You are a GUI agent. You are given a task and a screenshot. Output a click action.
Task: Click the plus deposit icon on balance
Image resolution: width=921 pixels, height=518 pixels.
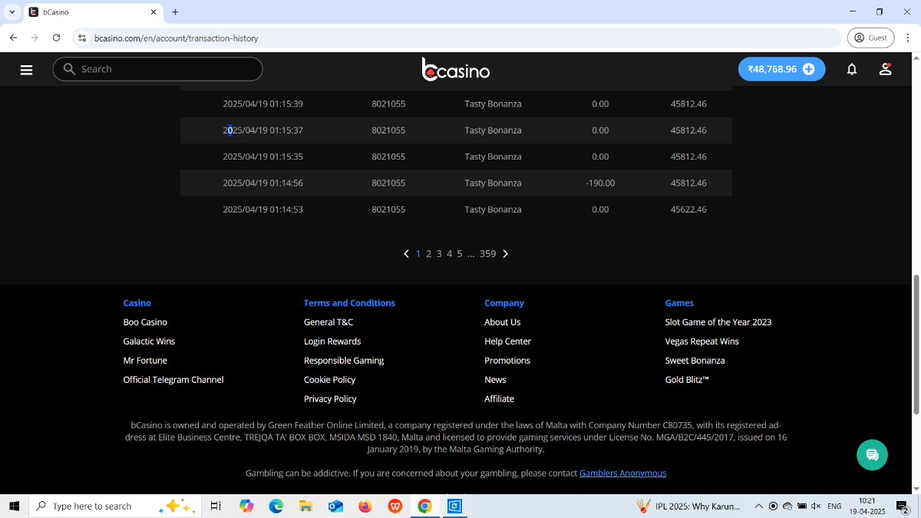tap(808, 69)
